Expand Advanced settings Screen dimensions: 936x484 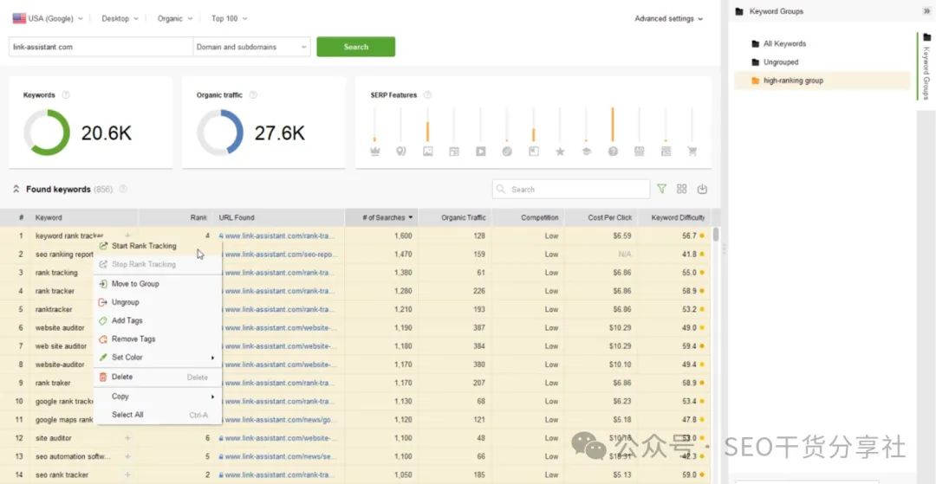668,18
